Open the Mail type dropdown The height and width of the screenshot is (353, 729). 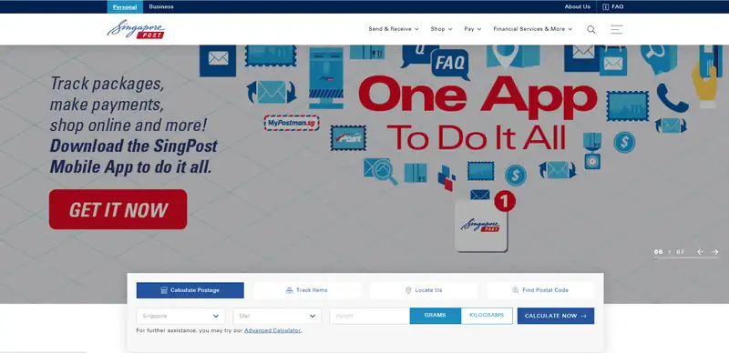tap(277, 316)
